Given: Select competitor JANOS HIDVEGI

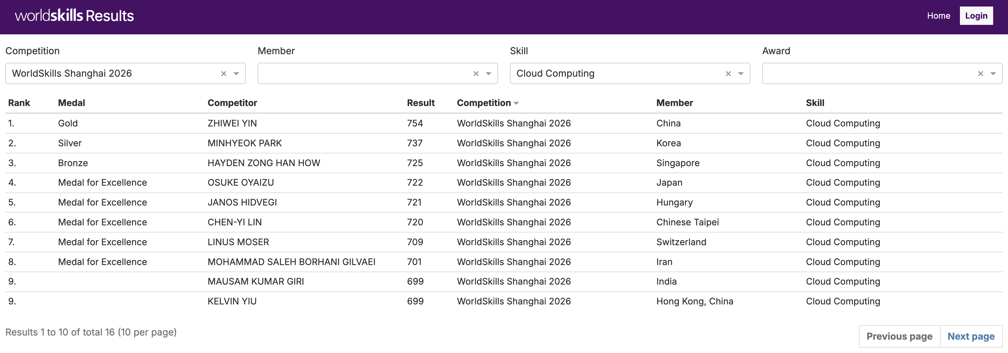Looking at the screenshot, I should click(x=242, y=202).
